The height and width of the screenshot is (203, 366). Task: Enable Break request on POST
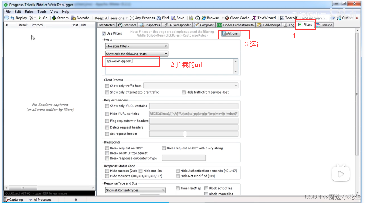[107, 148]
